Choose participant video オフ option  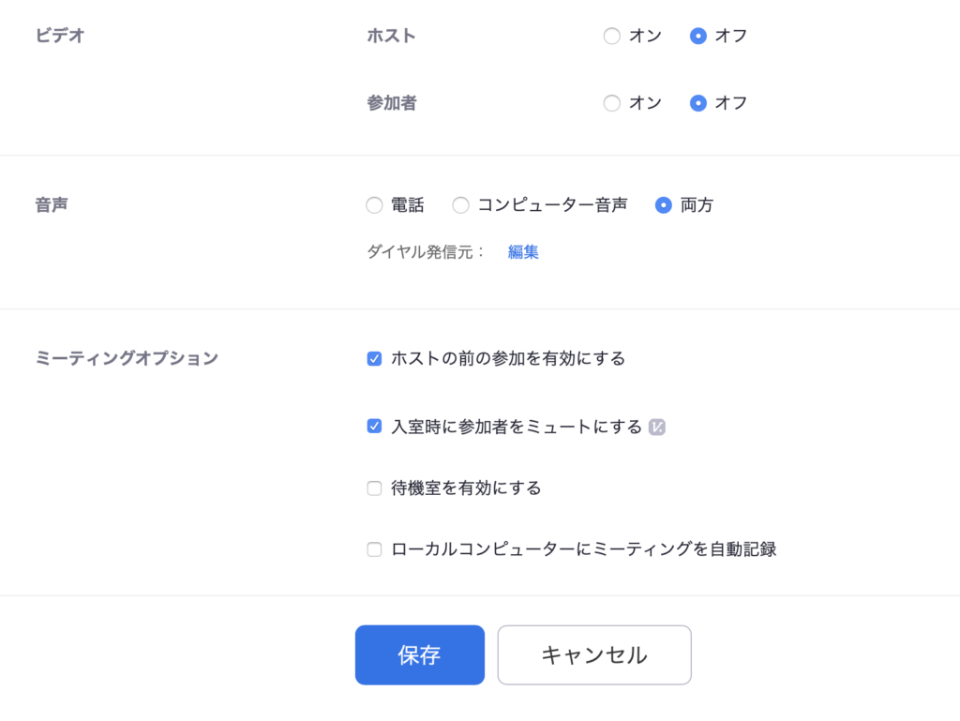click(x=697, y=103)
